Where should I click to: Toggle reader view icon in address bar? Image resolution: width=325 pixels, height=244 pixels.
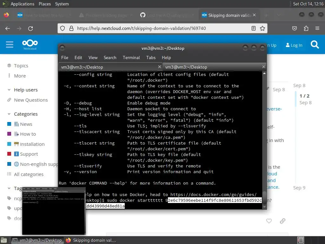(x=254, y=28)
